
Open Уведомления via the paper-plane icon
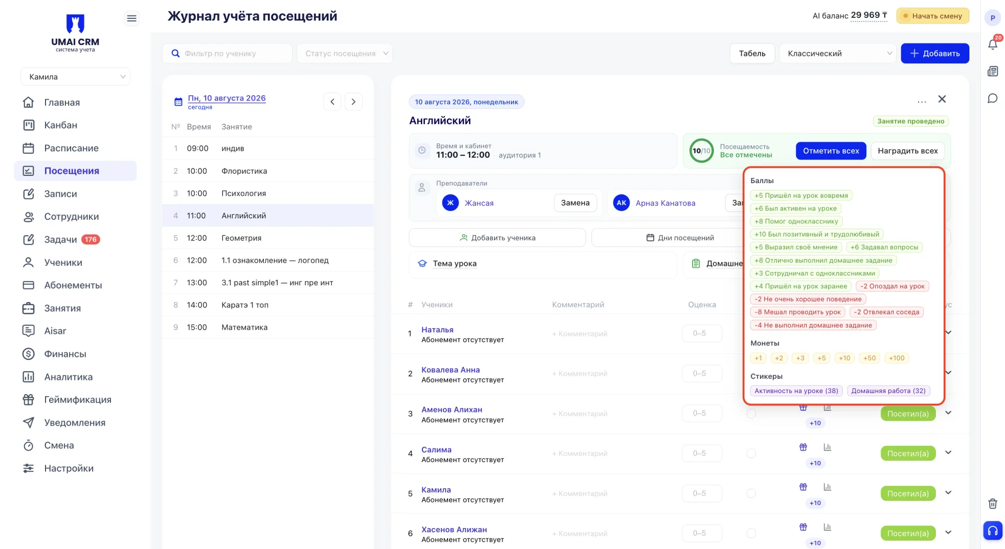pyautogui.click(x=29, y=422)
